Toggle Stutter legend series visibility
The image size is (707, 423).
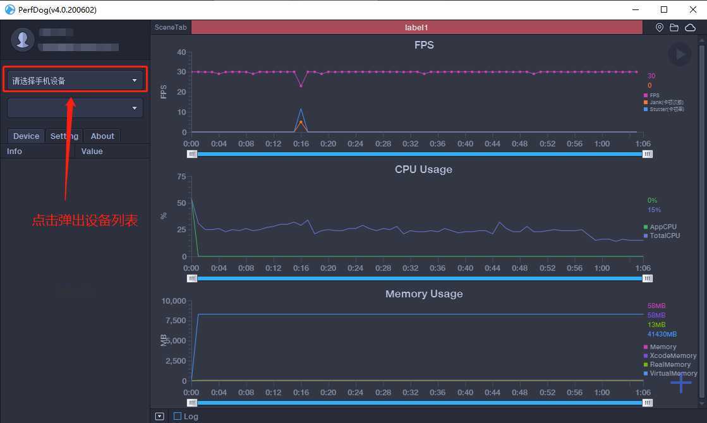click(x=663, y=109)
